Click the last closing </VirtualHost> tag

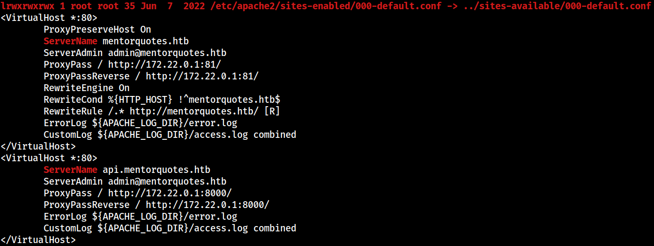pyautogui.click(x=38, y=240)
